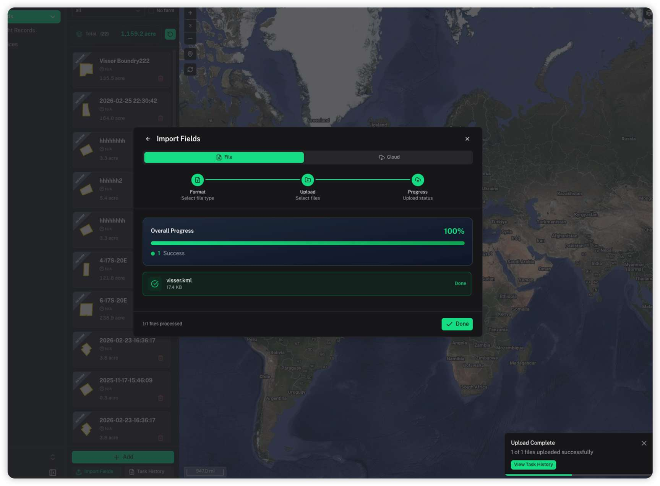Click the map refresh icon
Screen dimensions: 660x486
pyautogui.click(x=190, y=70)
